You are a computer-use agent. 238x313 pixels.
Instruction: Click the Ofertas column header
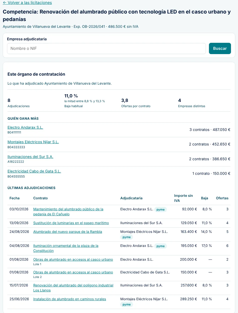pos(222,198)
